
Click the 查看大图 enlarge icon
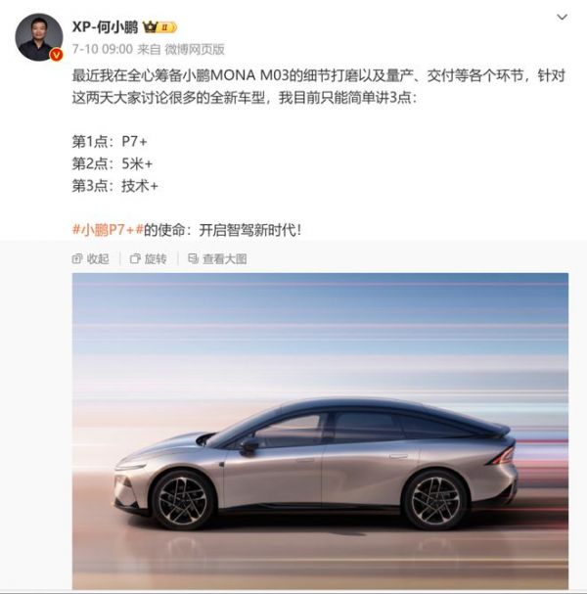pos(193,258)
